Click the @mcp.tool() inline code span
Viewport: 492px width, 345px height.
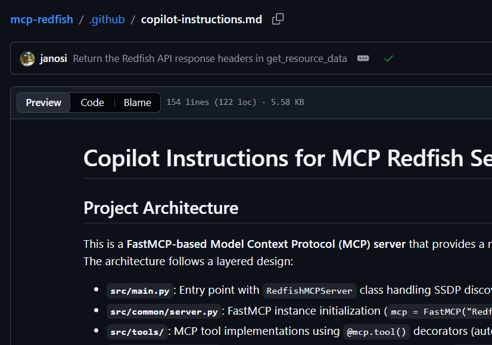click(376, 331)
